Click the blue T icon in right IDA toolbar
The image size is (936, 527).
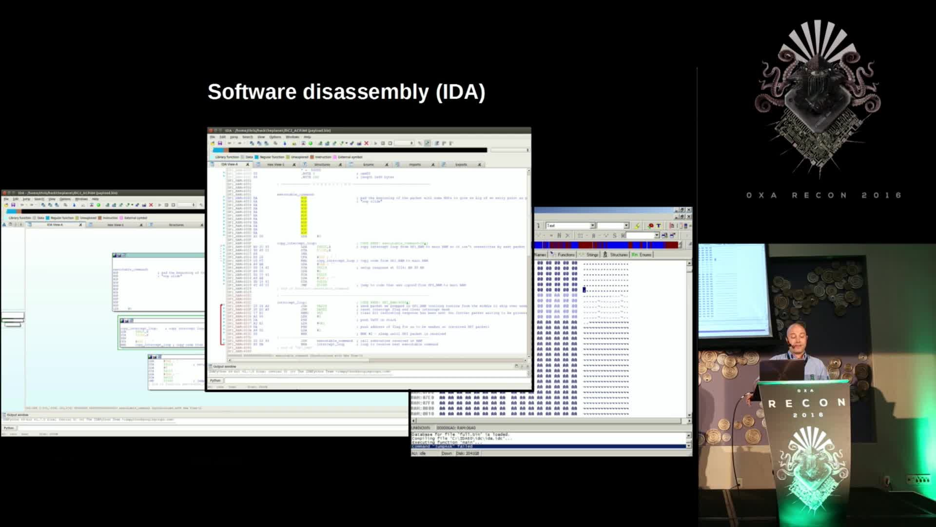(x=659, y=225)
